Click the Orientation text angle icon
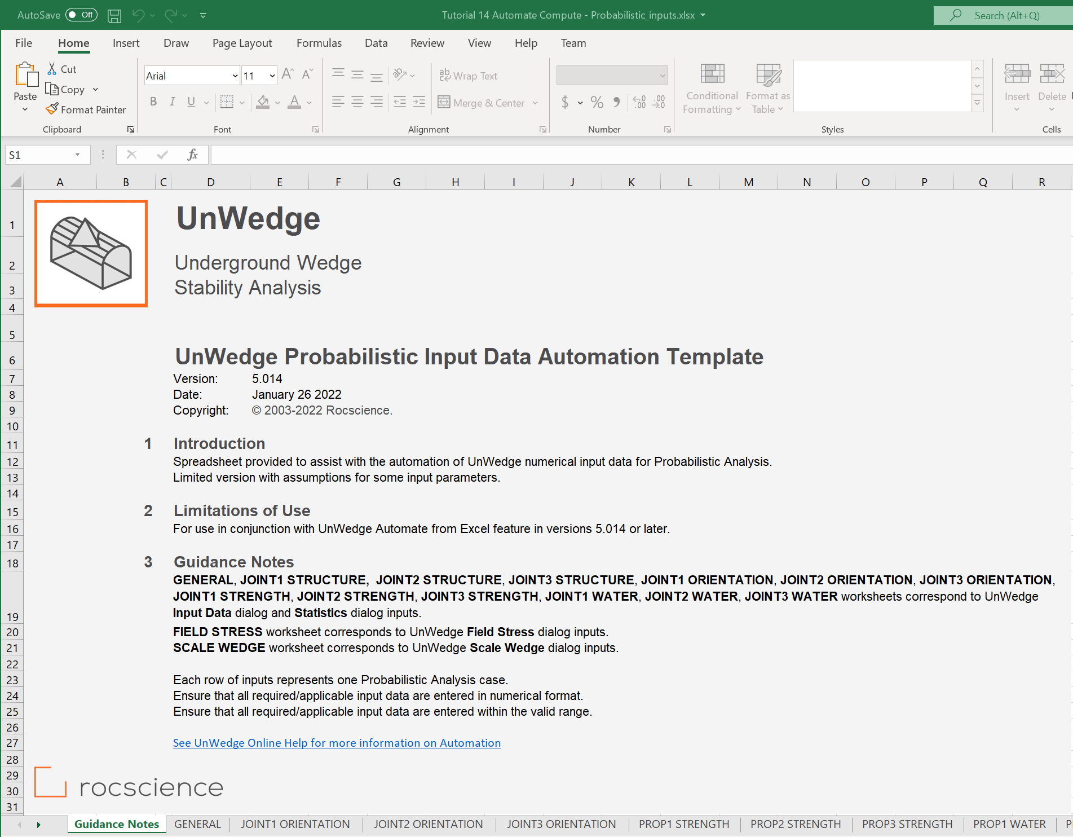 (400, 74)
